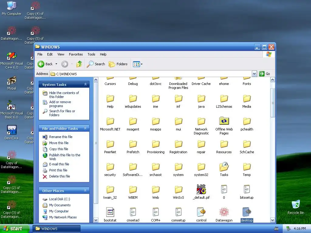The image size is (311, 233).
Task: Collapse the Other Places panel
Action: (x=85, y=191)
